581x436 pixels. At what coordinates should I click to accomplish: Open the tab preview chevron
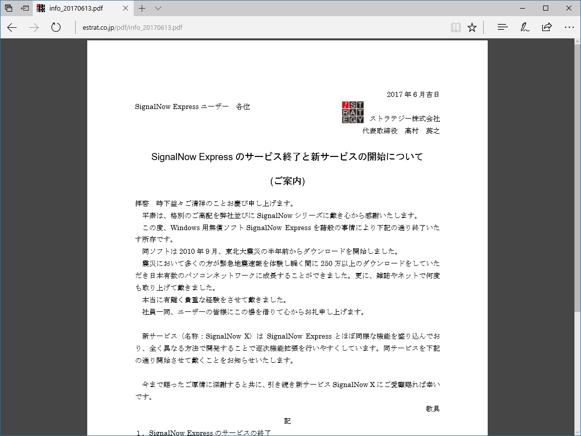click(158, 8)
